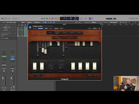139x104 pixels.
Task: Select the second Vintage B3 view tab
Action: pos(57,33)
